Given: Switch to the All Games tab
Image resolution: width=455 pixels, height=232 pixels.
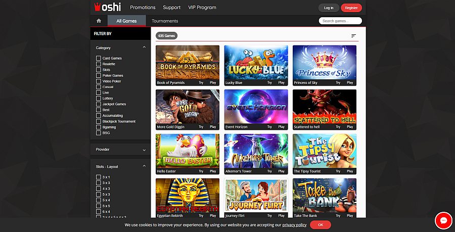Looking at the screenshot, I should pos(126,21).
